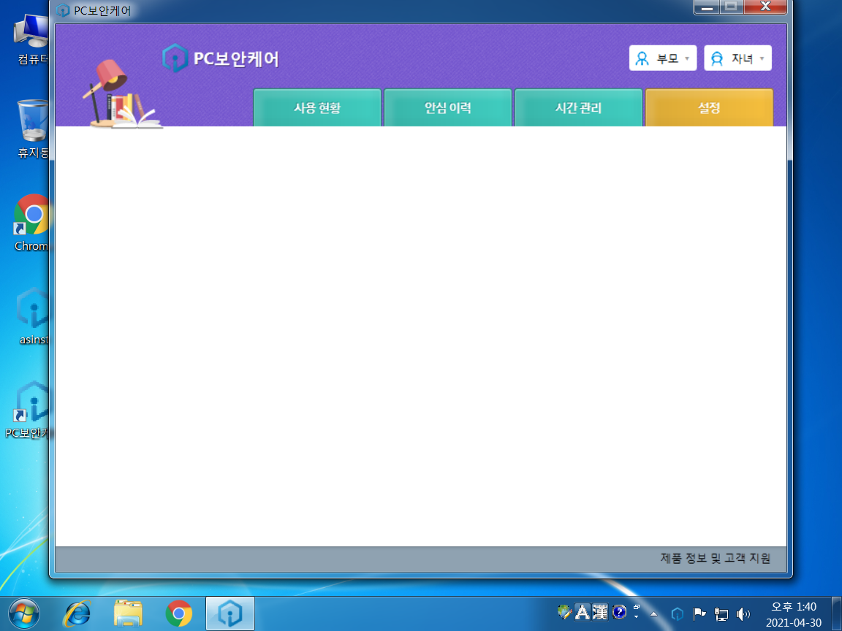Switch to the 안심 이력 tab

[448, 108]
